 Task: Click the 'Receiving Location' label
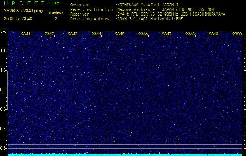coord(92,9)
